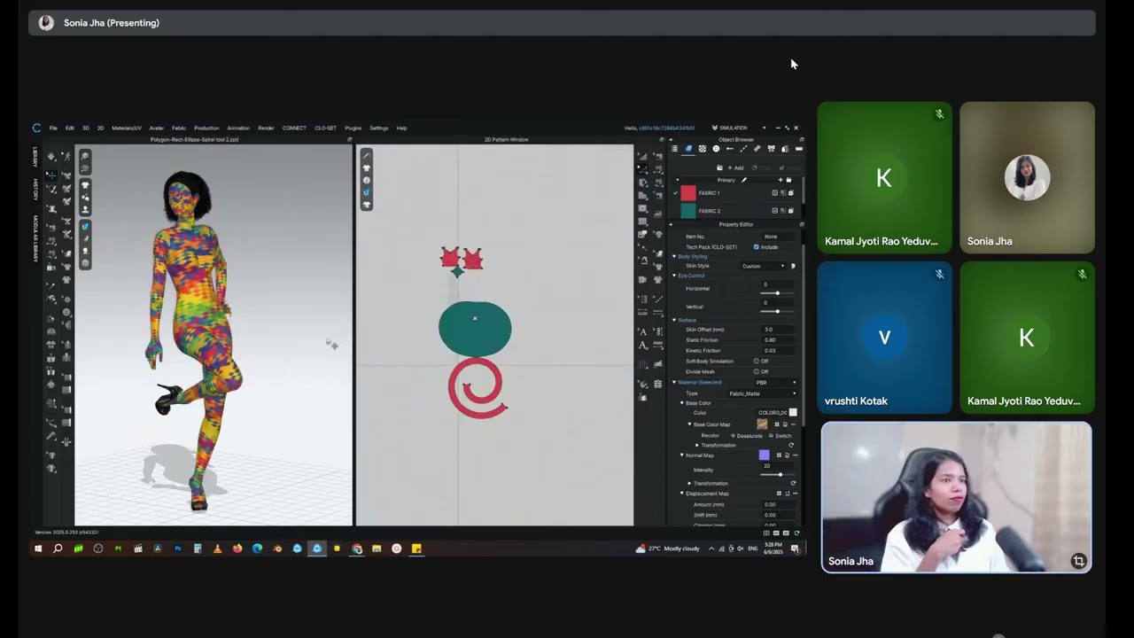Click the pencil edit icon beside Primary
1134x638 pixels.
tap(744, 180)
